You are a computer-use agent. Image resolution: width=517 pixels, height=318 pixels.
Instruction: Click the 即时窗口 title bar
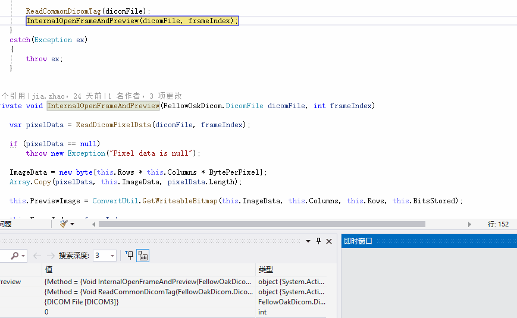(x=429, y=241)
